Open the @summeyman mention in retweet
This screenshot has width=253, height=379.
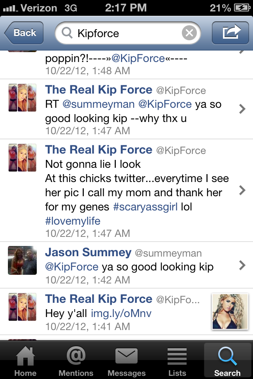pos(98,104)
